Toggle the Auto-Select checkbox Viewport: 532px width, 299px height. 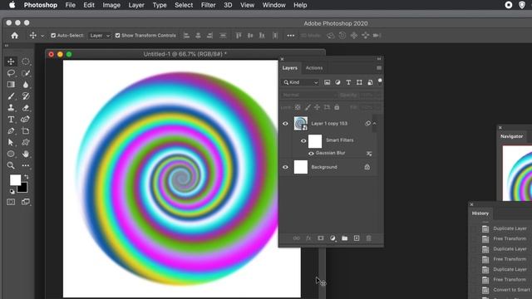tap(53, 35)
